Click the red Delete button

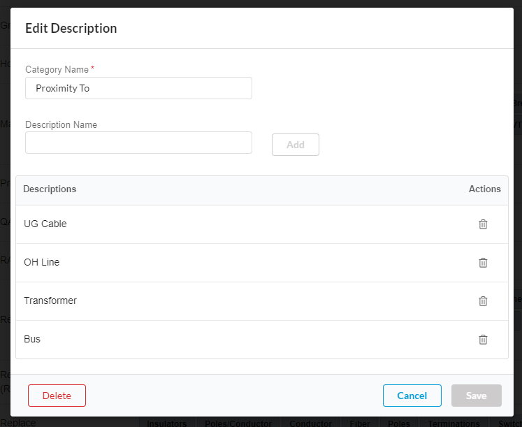pos(57,396)
